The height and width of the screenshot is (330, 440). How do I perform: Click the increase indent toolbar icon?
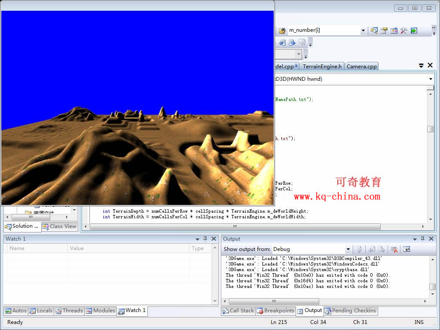pos(292,42)
